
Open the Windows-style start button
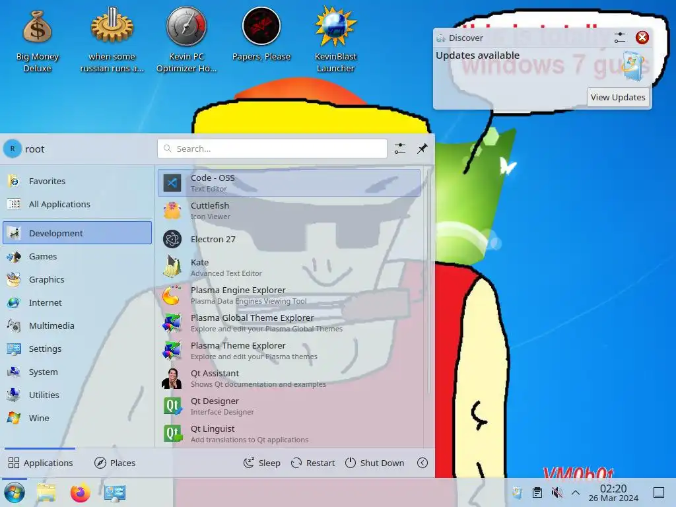pos(15,492)
